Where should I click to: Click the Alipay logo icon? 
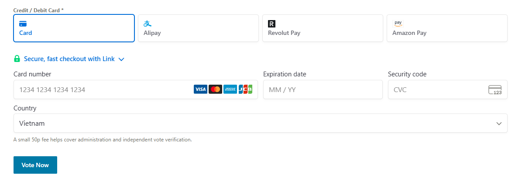148,24
